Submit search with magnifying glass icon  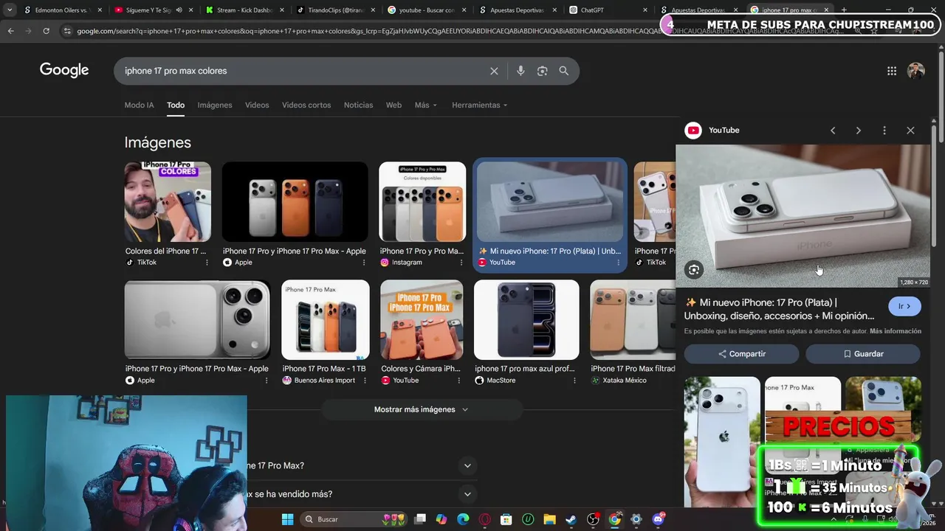[x=564, y=71]
